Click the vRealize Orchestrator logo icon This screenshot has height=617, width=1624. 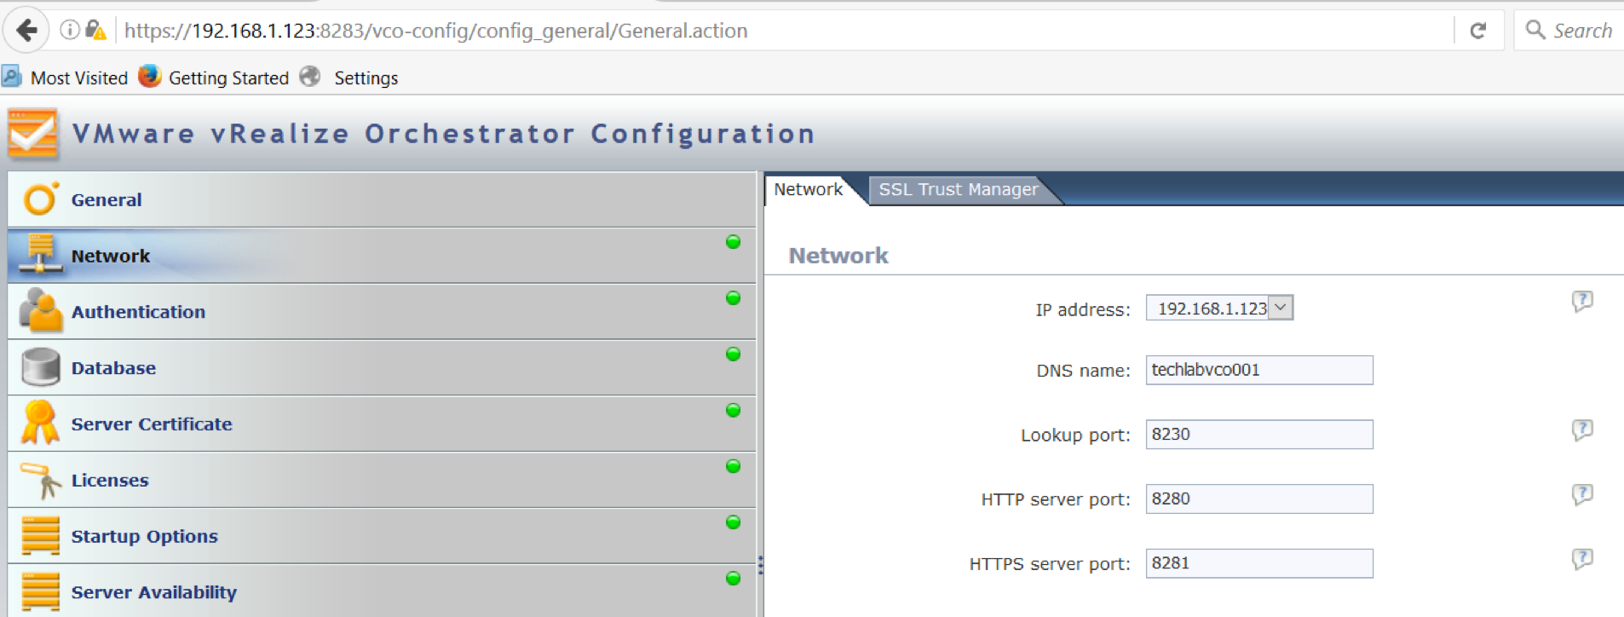click(x=33, y=134)
